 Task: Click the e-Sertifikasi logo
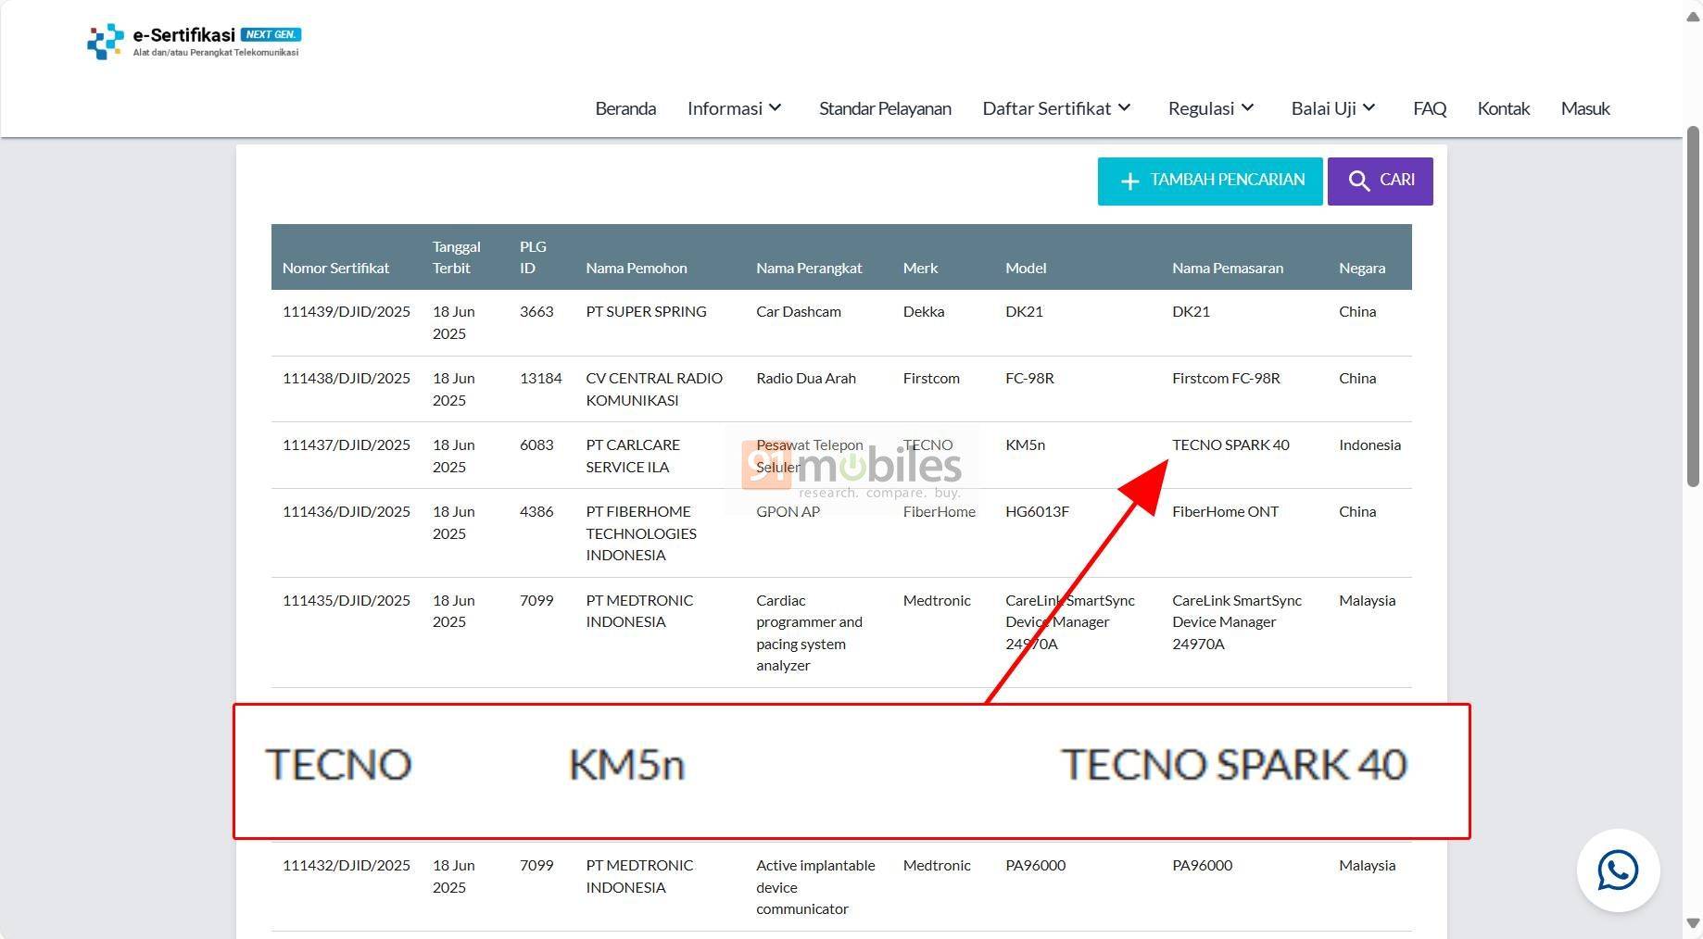tap(194, 42)
